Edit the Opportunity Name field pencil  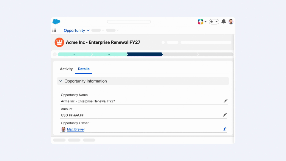point(226,101)
